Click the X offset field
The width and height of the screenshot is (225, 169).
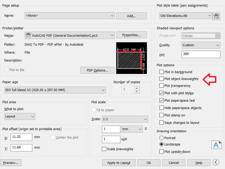[x=21, y=137]
